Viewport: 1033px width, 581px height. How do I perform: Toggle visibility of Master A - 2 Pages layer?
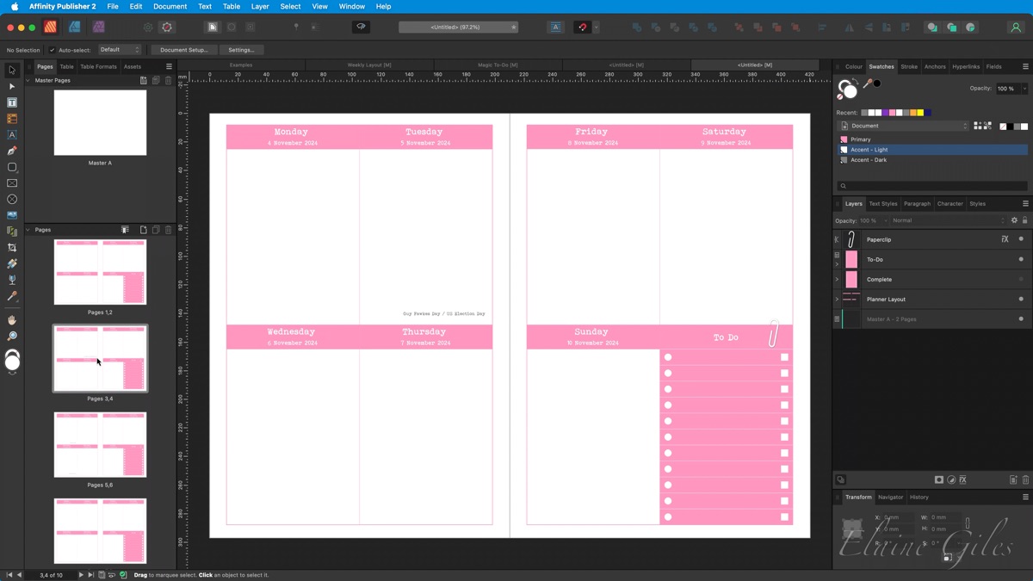point(1021,318)
